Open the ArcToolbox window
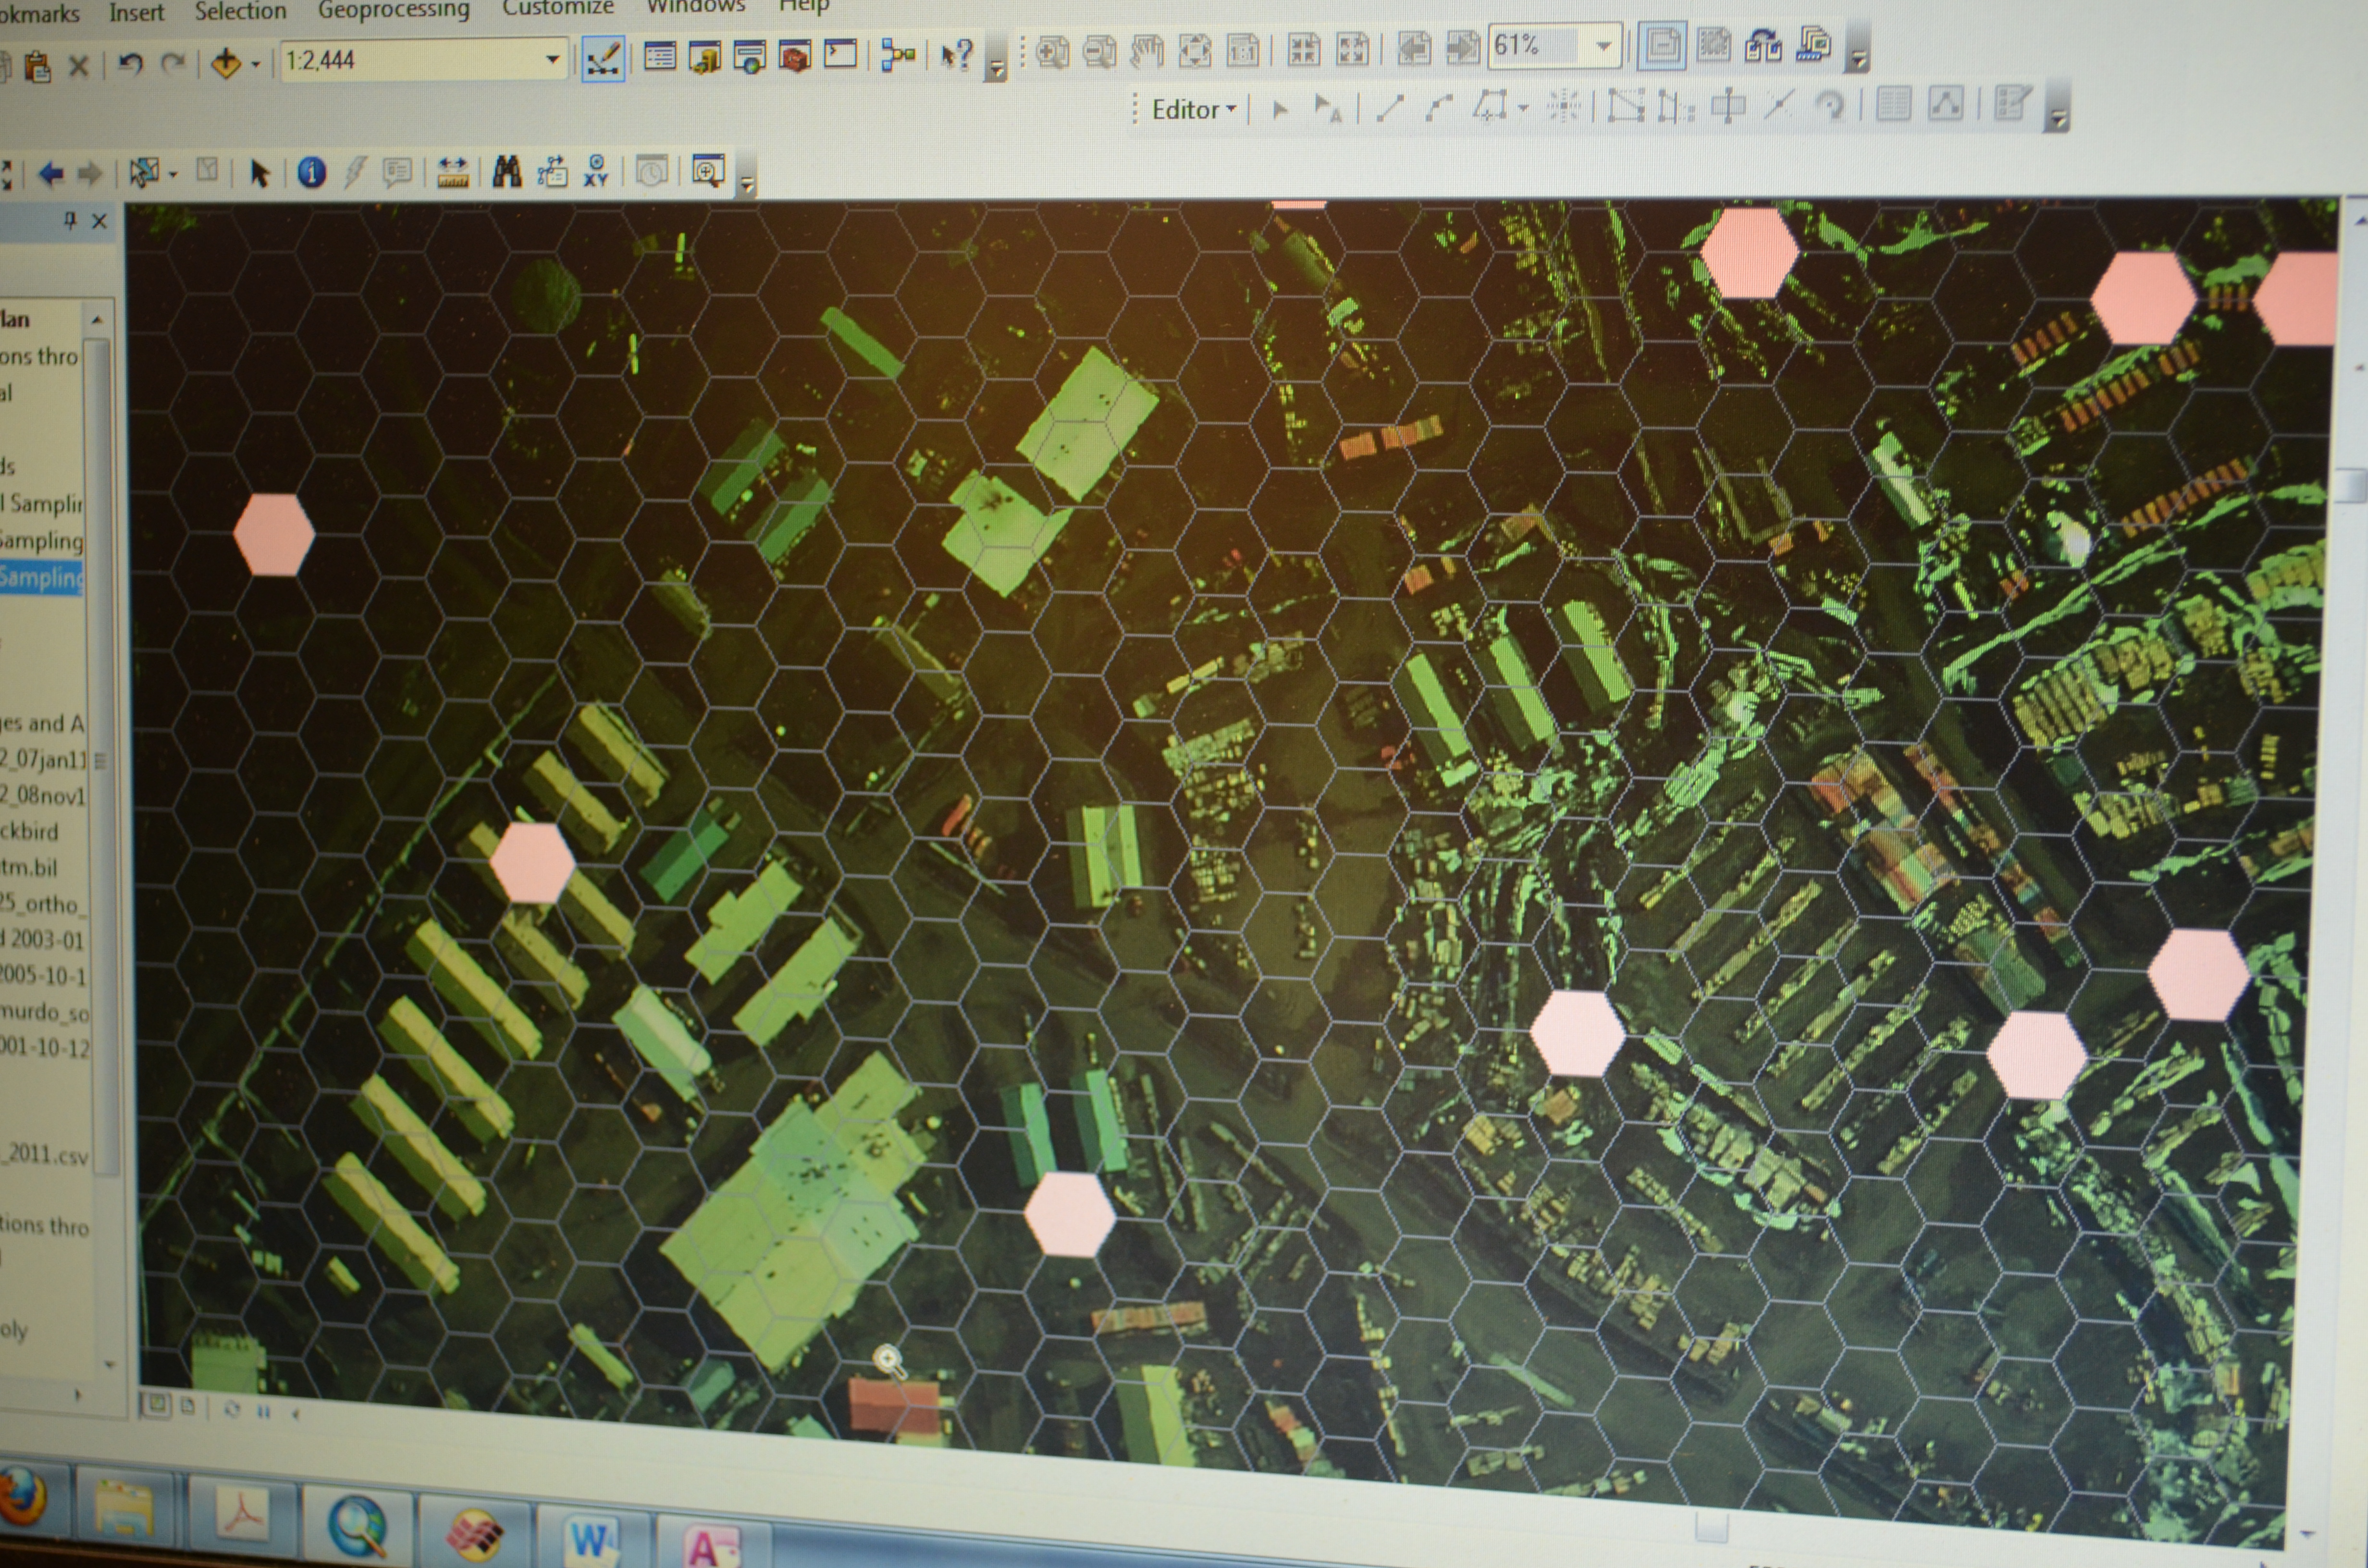2368x1568 pixels. pyautogui.click(x=794, y=57)
